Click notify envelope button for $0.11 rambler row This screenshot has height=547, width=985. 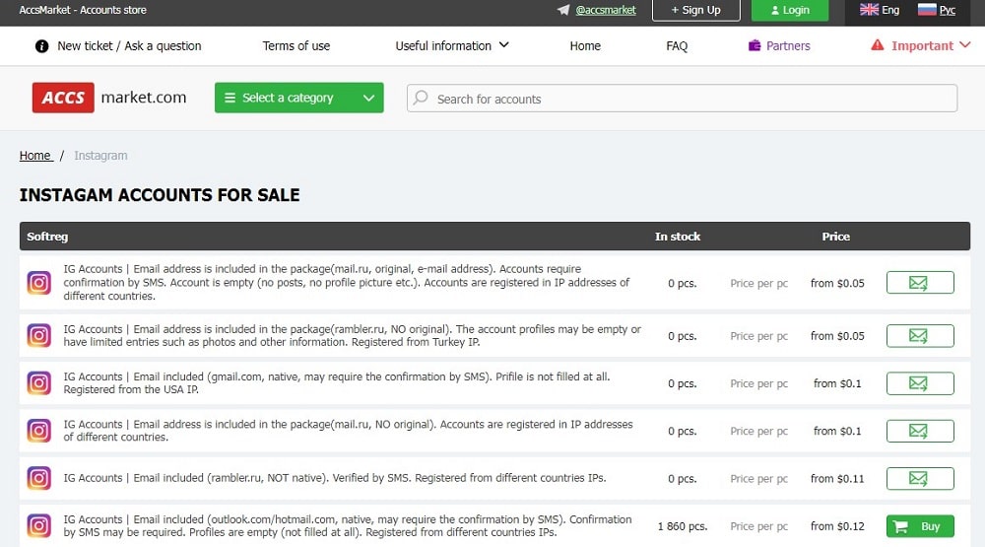pyautogui.click(x=920, y=478)
